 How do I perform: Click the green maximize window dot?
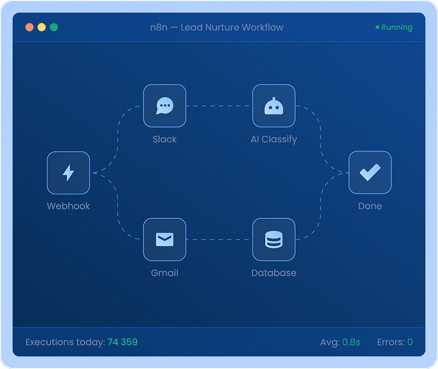point(54,27)
